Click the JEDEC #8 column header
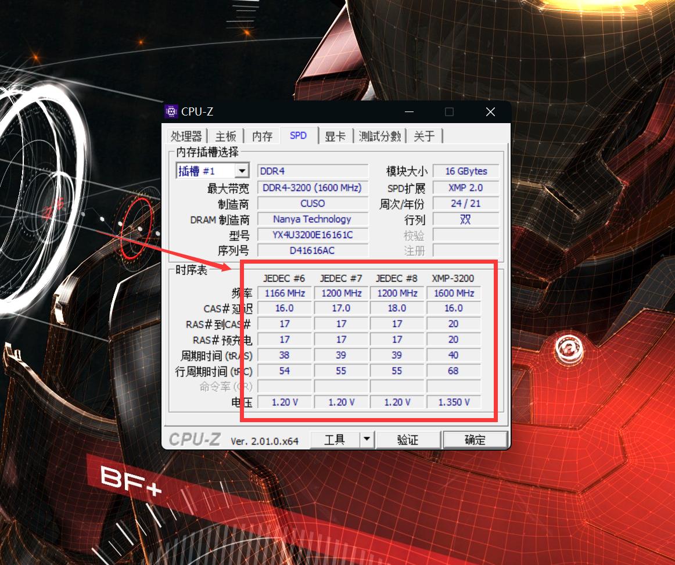Viewport: 675px width, 565px height. click(x=397, y=278)
